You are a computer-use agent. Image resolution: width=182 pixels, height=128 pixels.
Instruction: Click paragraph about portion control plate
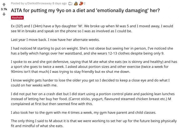(93, 99)
